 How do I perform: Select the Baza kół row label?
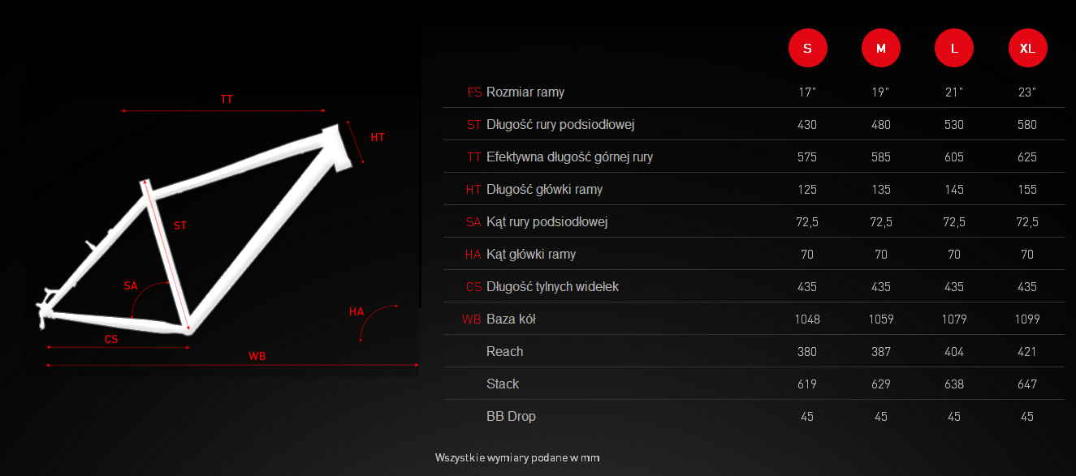click(511, 319)
